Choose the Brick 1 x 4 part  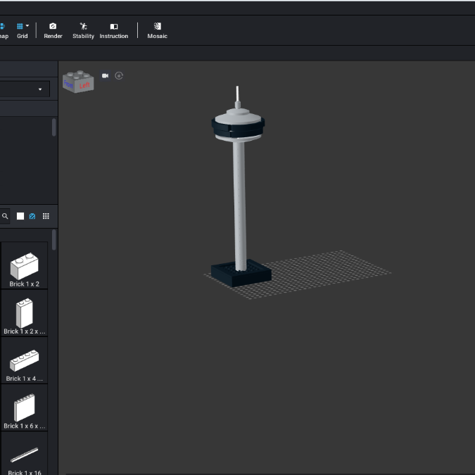click(x=24, y=360)
